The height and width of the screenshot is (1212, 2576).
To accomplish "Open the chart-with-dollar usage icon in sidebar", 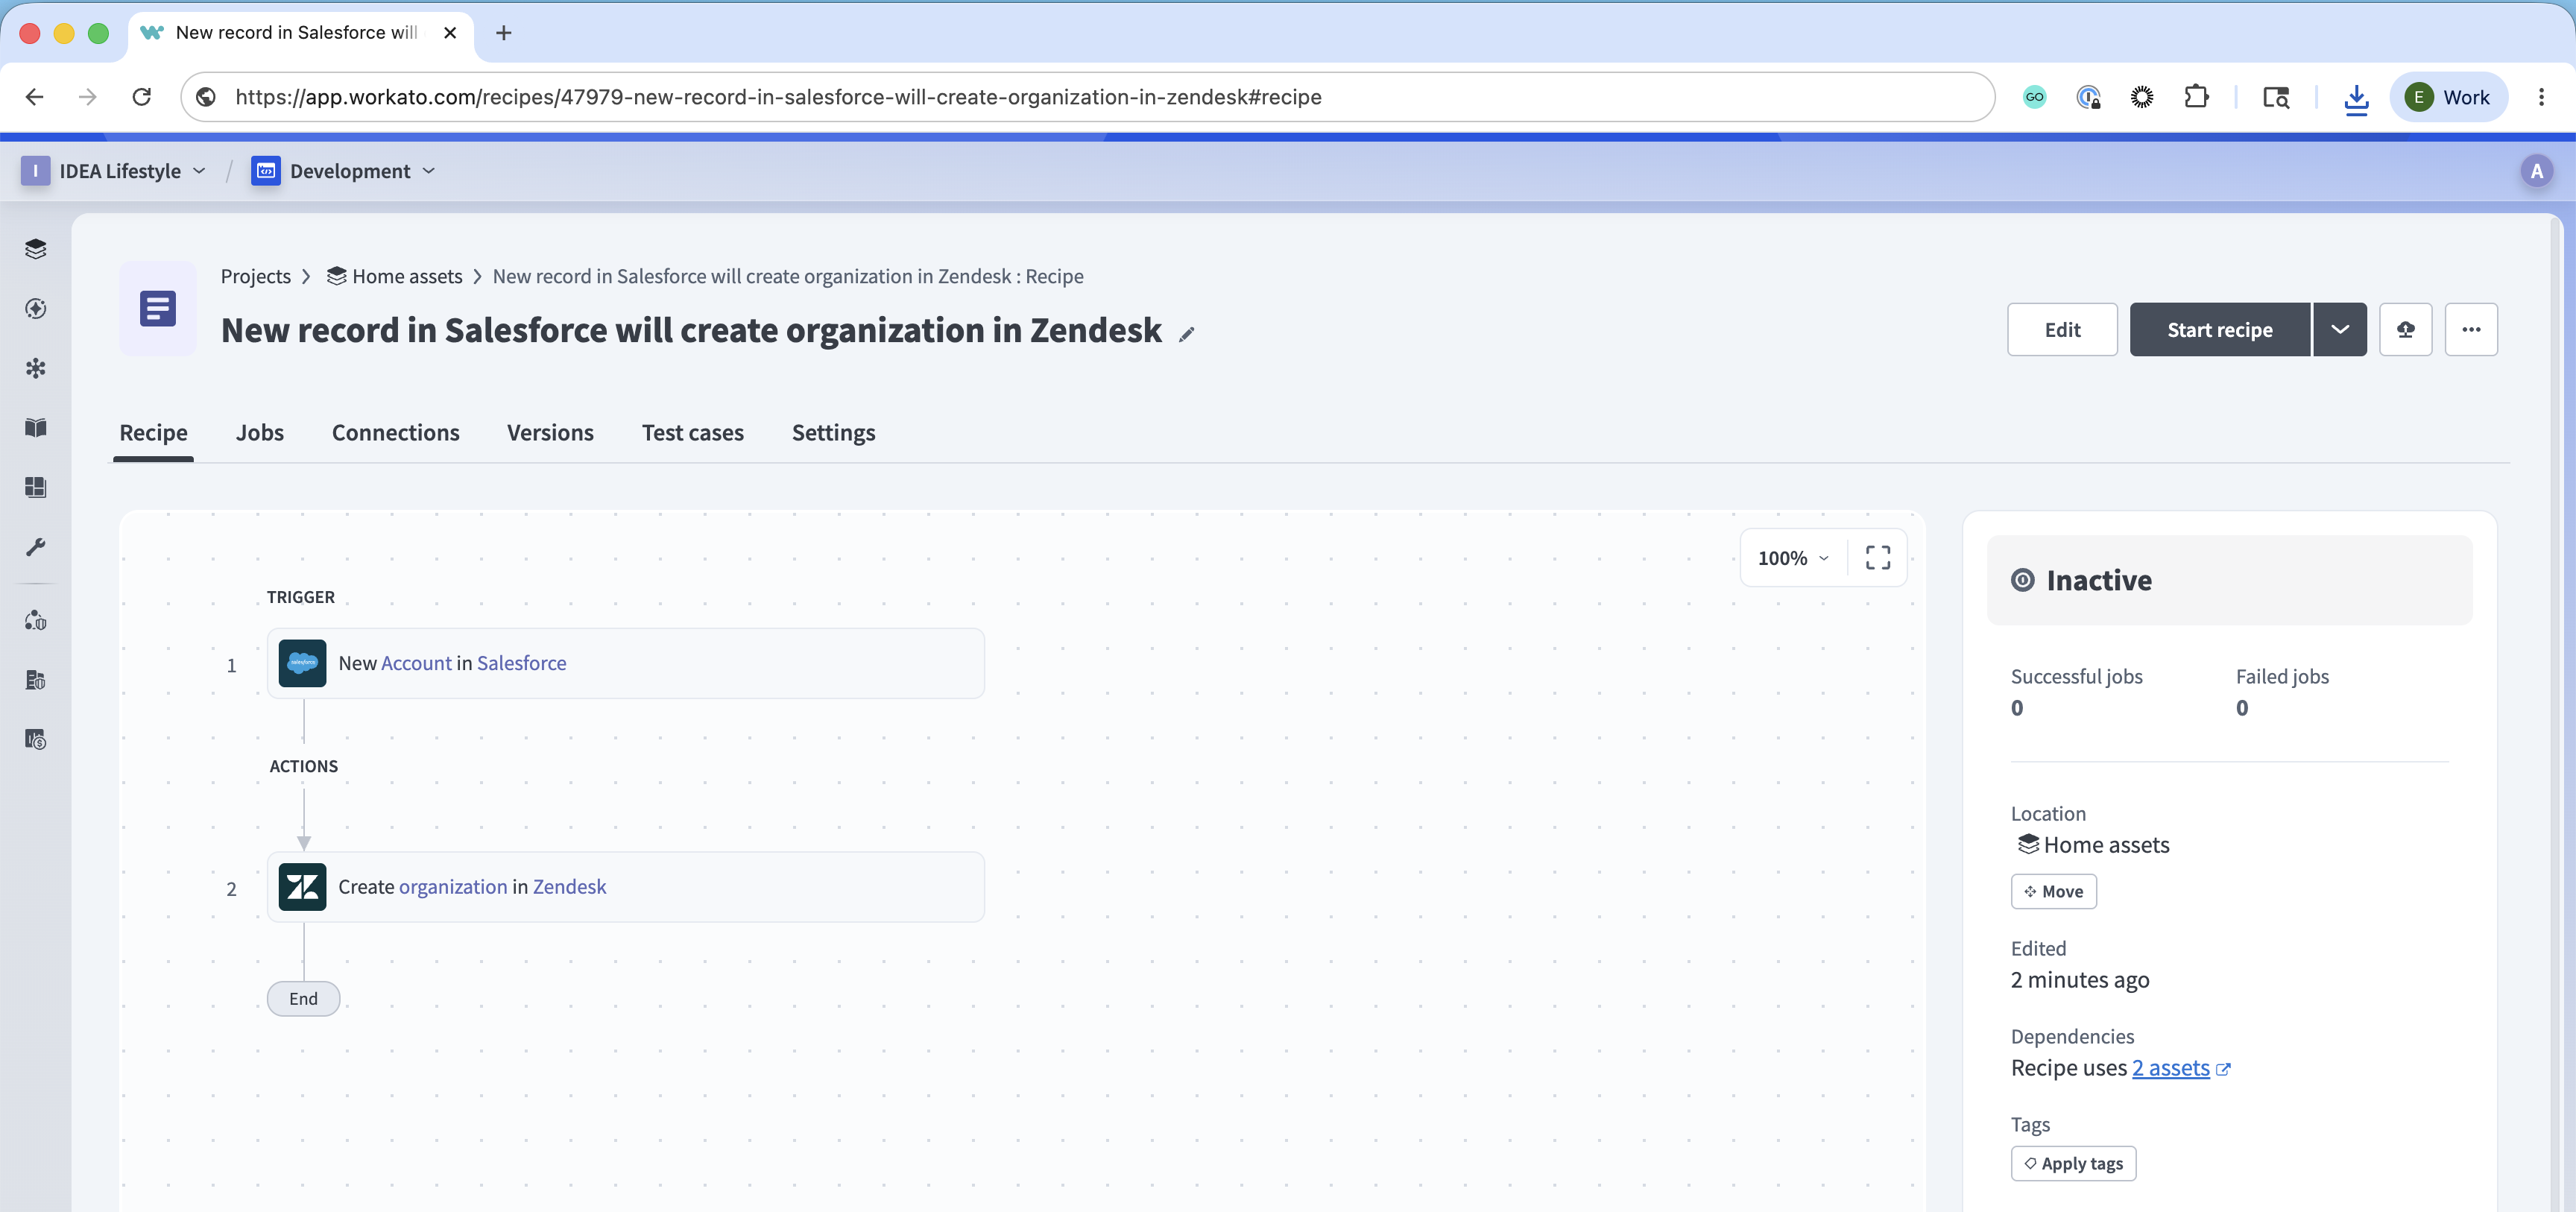I will click(x=36, y=740).
